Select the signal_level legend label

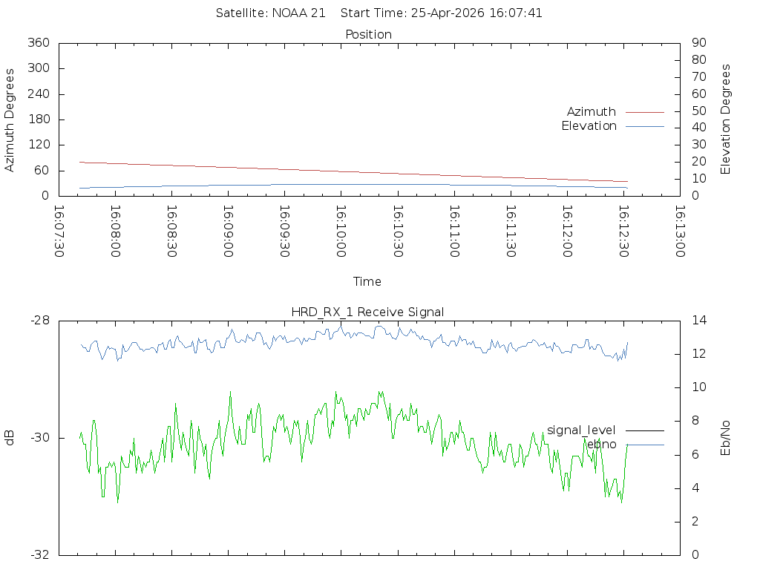[581, 430]
